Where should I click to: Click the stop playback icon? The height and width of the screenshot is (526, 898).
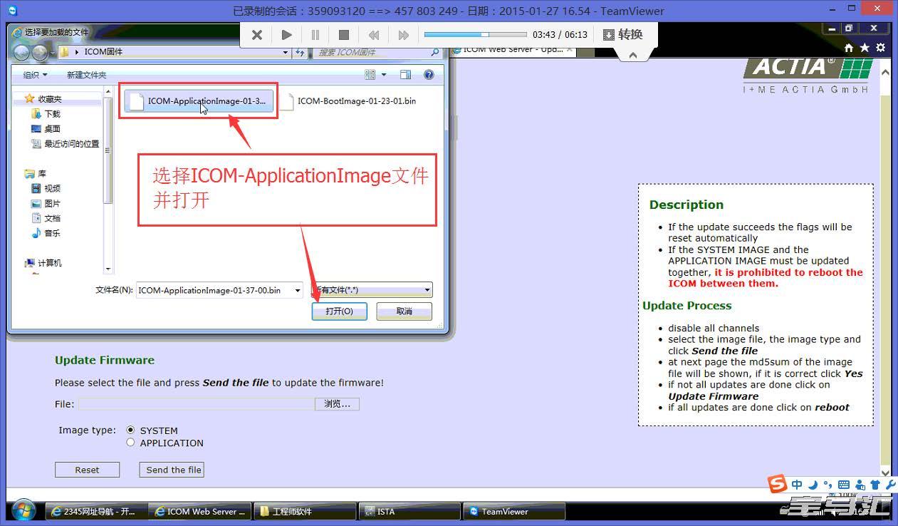click(x=343, y=35)
